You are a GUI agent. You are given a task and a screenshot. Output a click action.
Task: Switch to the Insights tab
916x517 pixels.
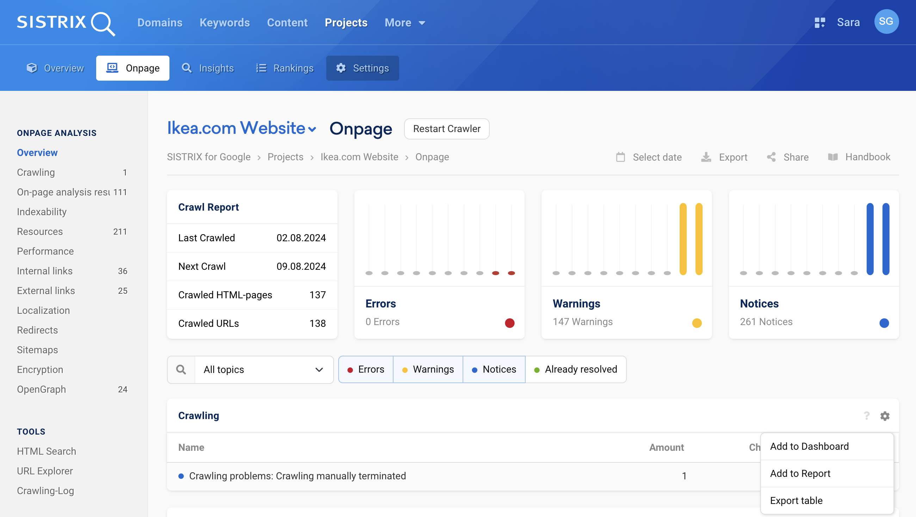[x=208, y=68]
